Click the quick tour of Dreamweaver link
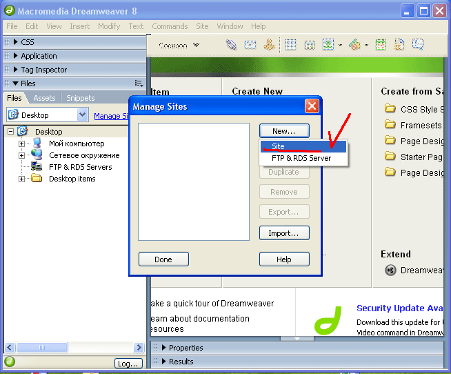Image resolution: width=451 pixels, height=374 pixels. tap(212, 303)
